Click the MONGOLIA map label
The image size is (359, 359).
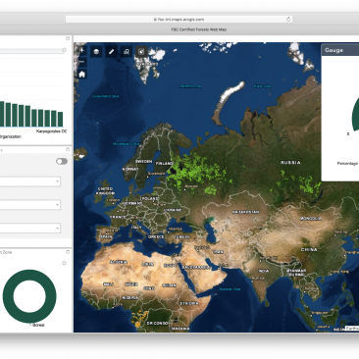(311, 218)
